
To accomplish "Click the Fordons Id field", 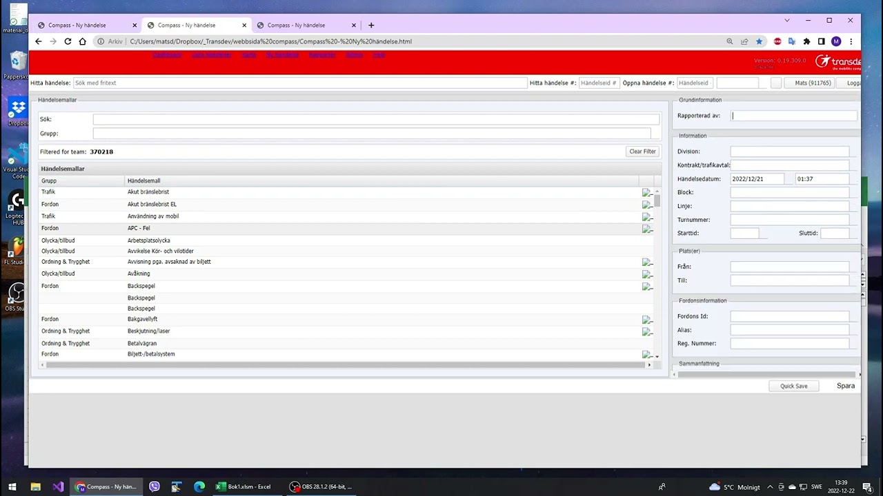I will (790, 316).
